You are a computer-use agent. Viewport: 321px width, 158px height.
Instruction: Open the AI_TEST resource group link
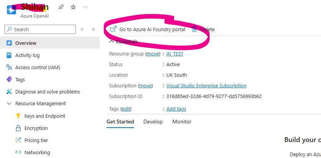175,54
